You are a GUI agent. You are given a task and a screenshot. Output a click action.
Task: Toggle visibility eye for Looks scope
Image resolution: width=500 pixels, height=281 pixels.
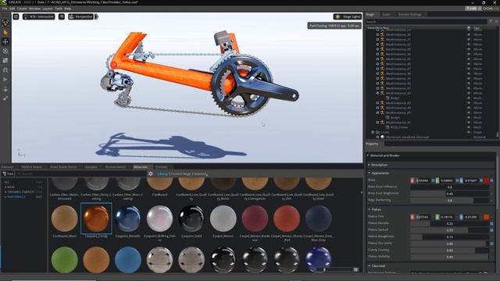[469, 132]
